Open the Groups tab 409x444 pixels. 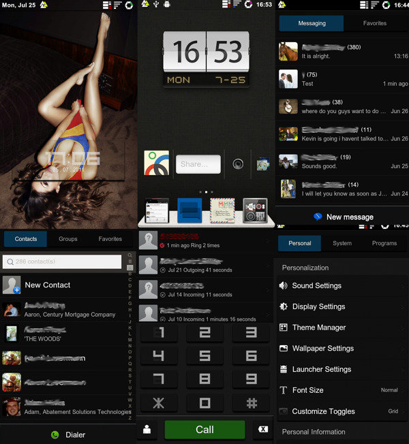click(68, 239)
